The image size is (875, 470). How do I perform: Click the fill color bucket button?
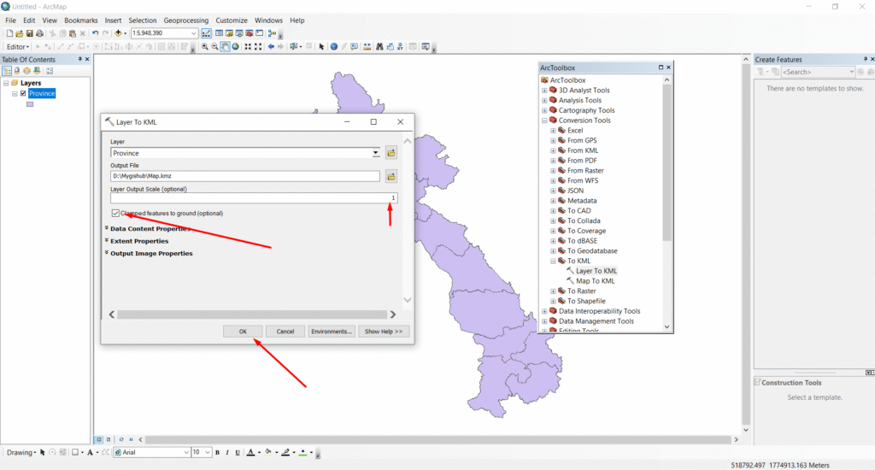[268, 452]
